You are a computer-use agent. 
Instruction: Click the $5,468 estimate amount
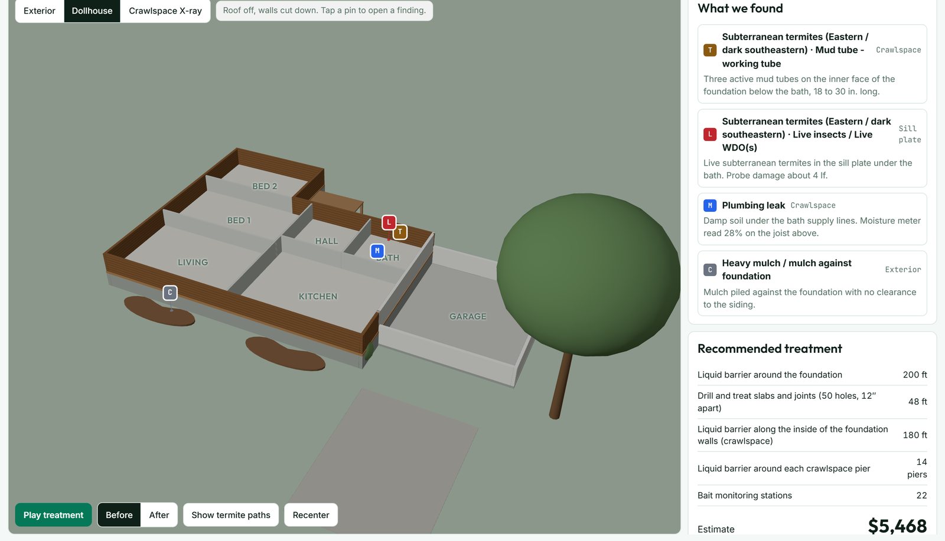coord(897,526)
